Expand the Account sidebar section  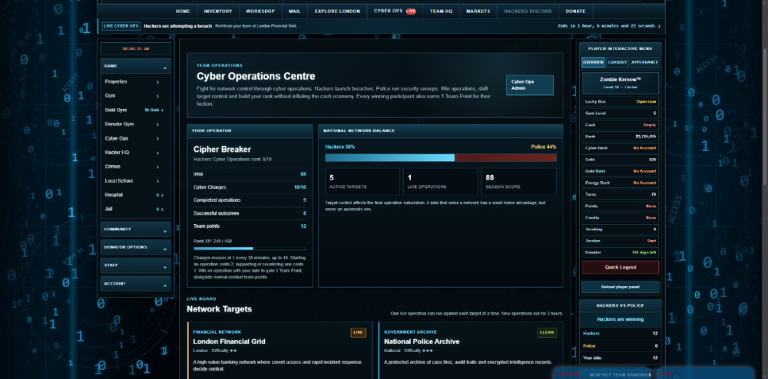coord(136,284)
